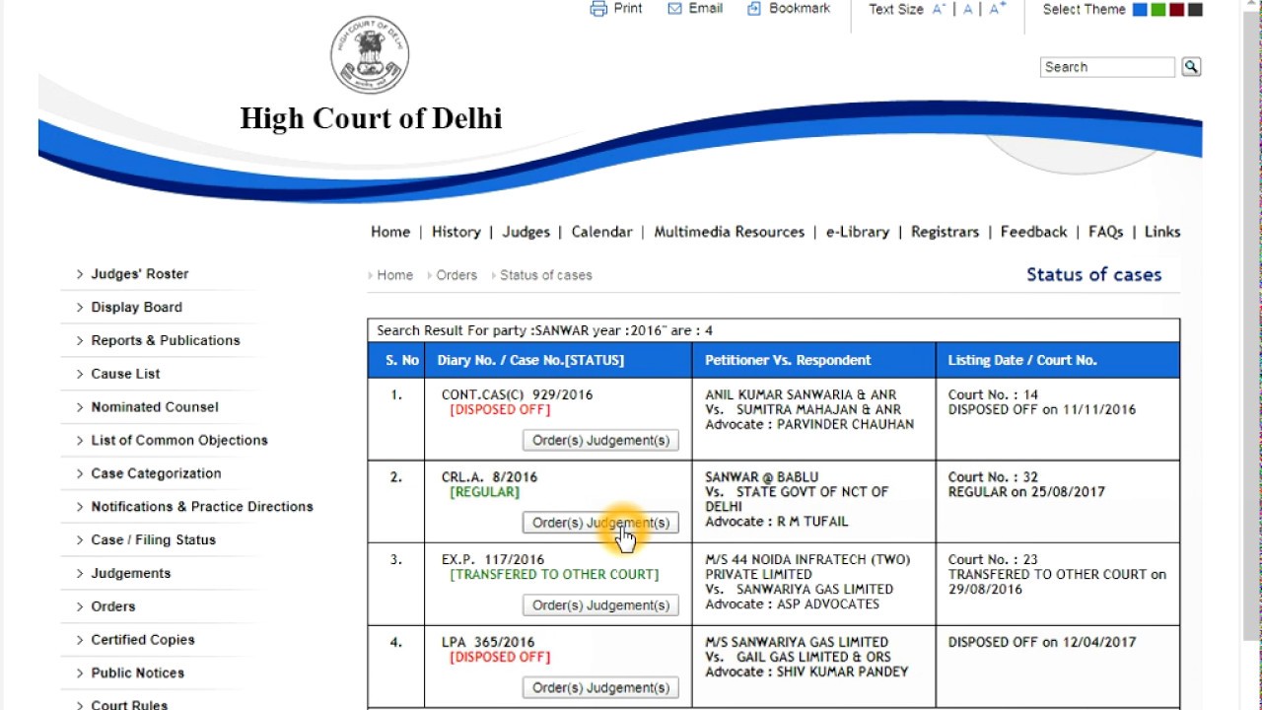
Task: Click 'Listing Date / Court No.' header
Action: pos(1022,360)
